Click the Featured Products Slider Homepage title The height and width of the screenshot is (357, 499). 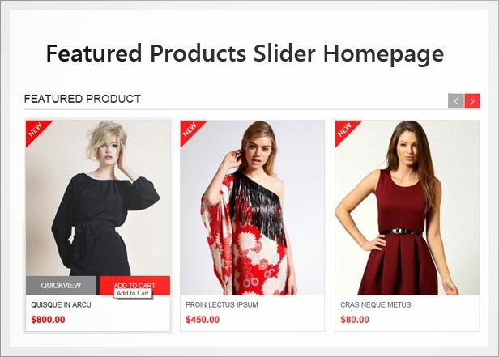pyautogui.click(x=245, y=53)
